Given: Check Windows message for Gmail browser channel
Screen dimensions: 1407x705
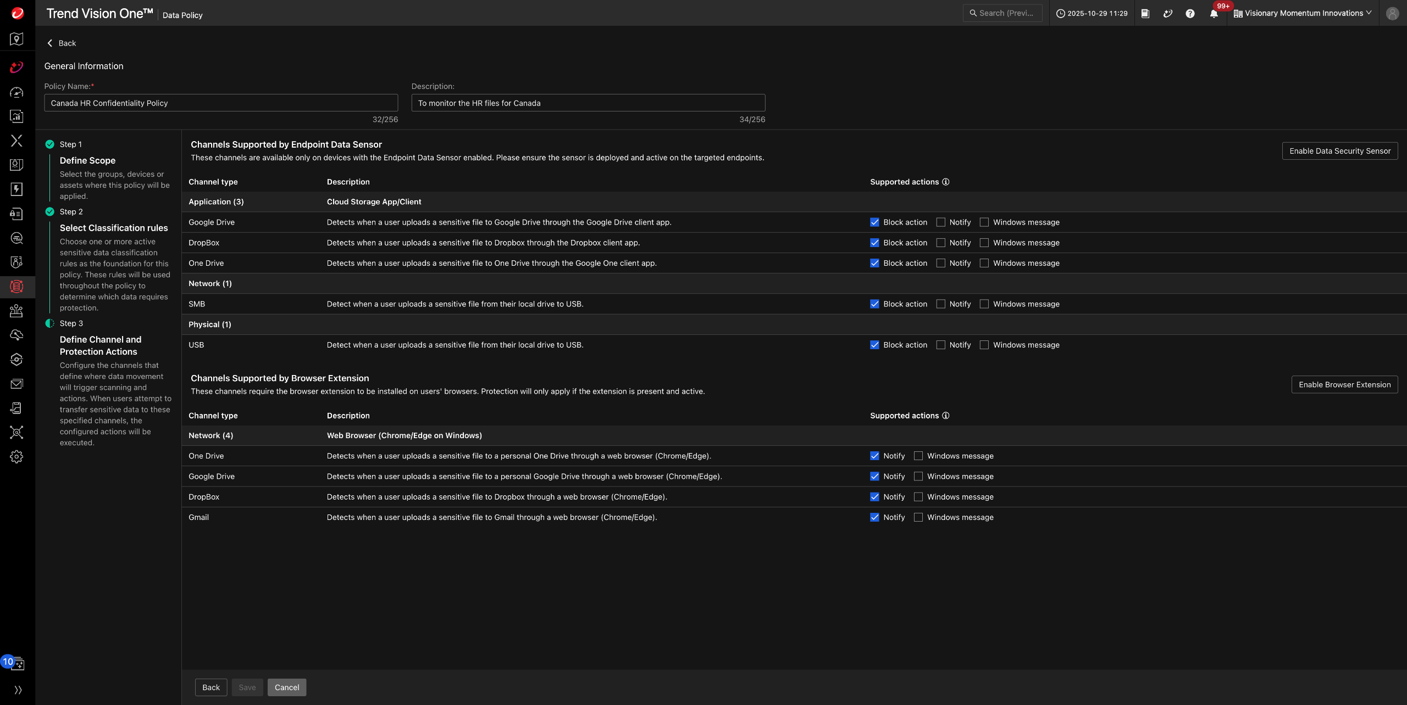Looking at the screenshot, I should point(918,517).
